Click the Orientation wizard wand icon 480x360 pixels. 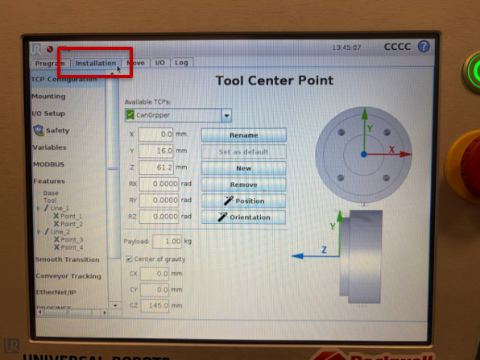(222, 217)
